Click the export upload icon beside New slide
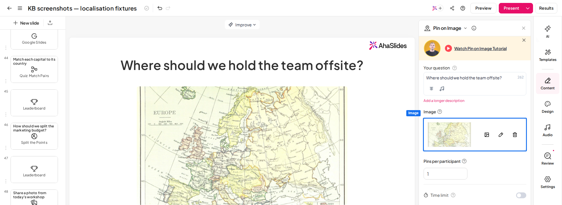 coord(50,23)
